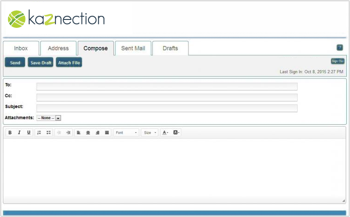Toggle italic formatting in editor toolbar
The height and width of the screenshot is (217, 350).
(x=19, y=133)
